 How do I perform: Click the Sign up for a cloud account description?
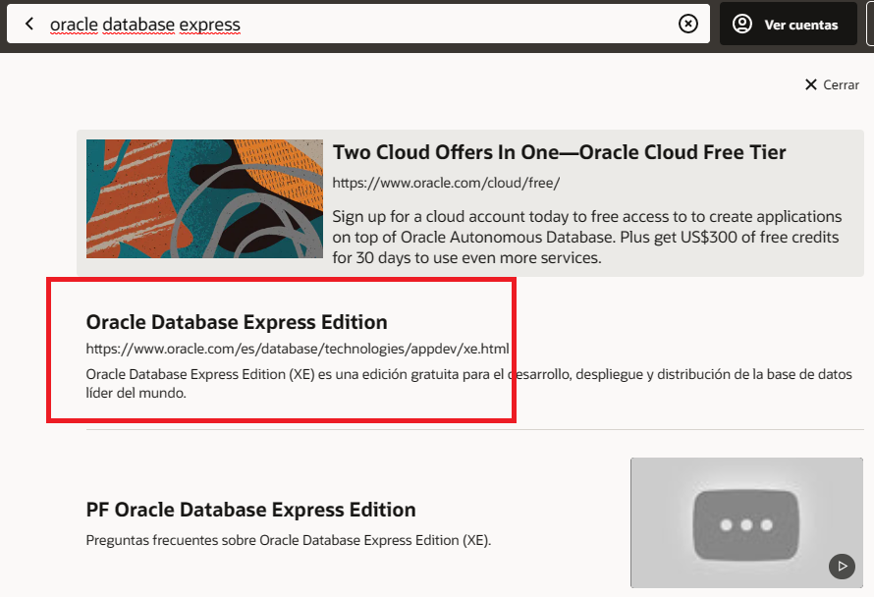tap(587, 237)
